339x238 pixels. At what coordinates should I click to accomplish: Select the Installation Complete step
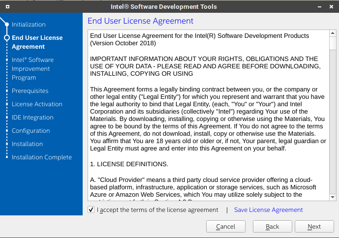coord(42,157)
